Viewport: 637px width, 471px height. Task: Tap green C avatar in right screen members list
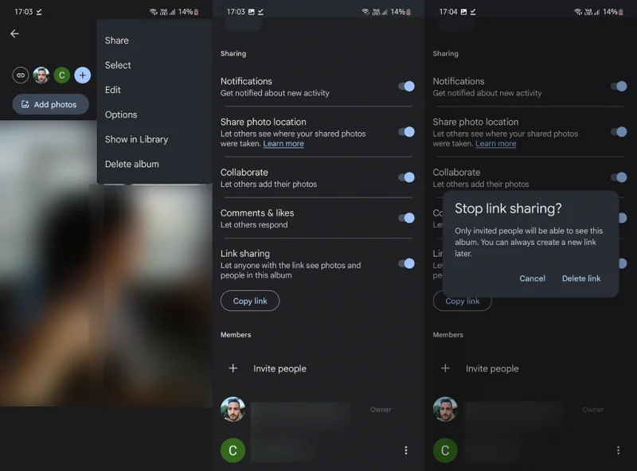click(445, 450)
